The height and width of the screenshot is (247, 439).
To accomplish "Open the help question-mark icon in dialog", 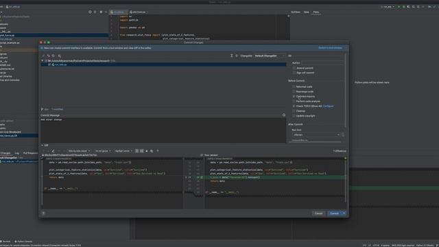I will [x=43, y=213].
